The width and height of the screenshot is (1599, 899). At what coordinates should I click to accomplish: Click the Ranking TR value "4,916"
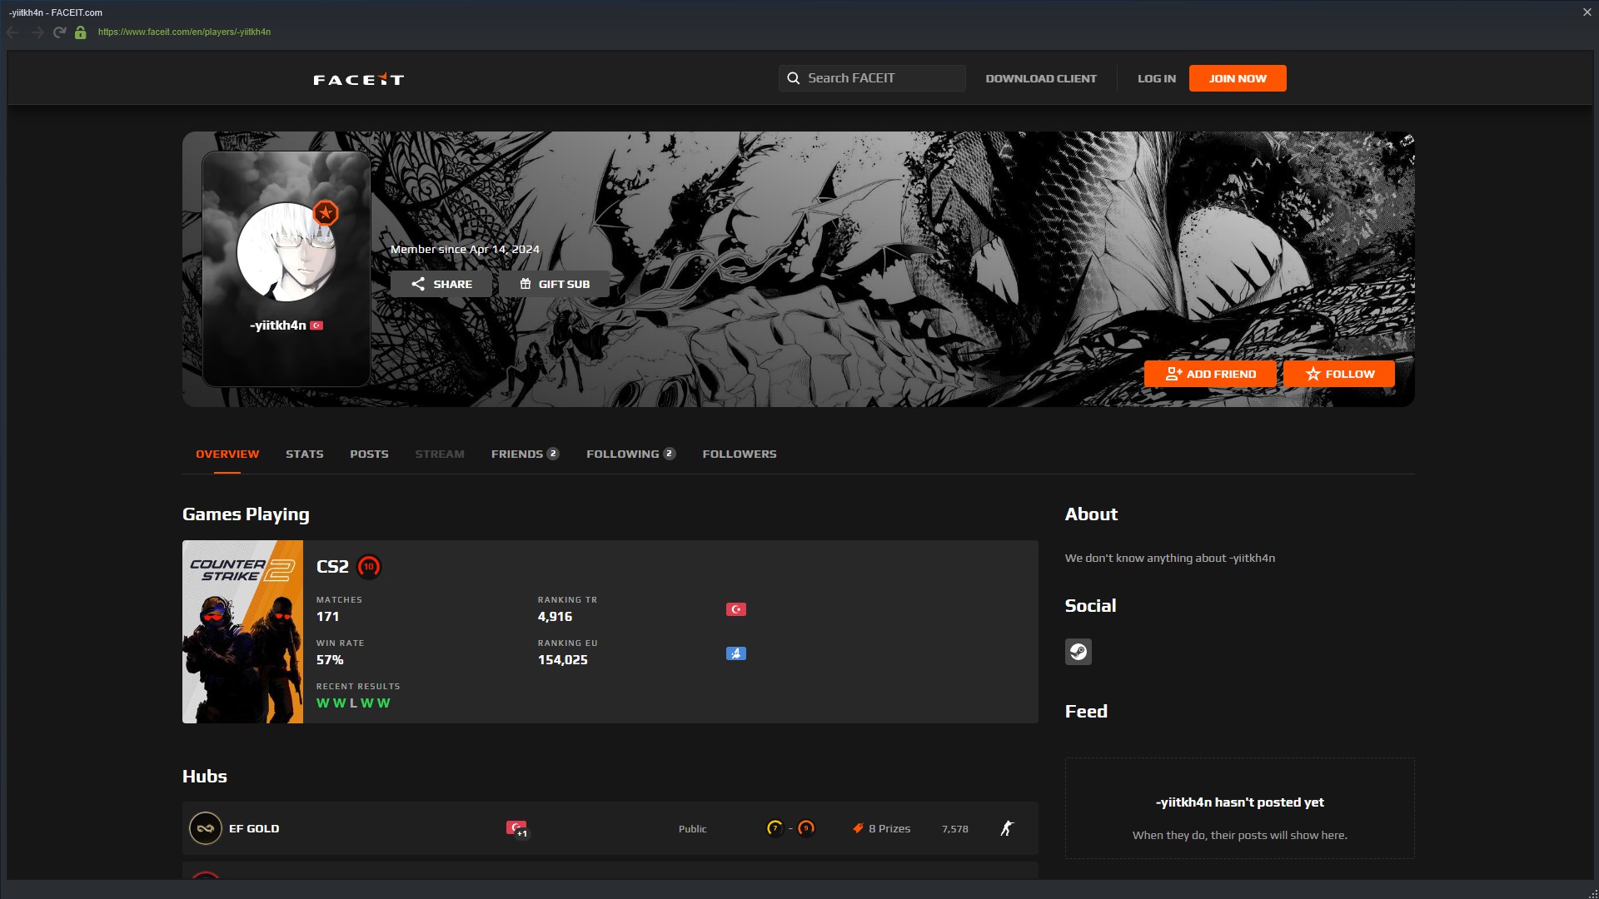(555, 617)
